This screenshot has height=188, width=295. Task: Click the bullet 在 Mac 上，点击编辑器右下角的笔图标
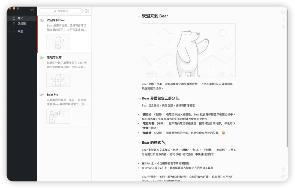[x=166, y=163]
